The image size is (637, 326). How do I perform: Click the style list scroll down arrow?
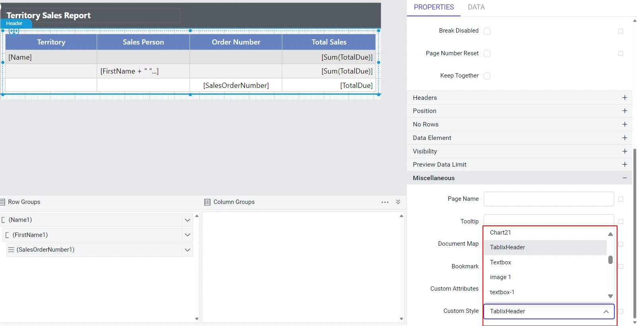click(x=610, y=296)
